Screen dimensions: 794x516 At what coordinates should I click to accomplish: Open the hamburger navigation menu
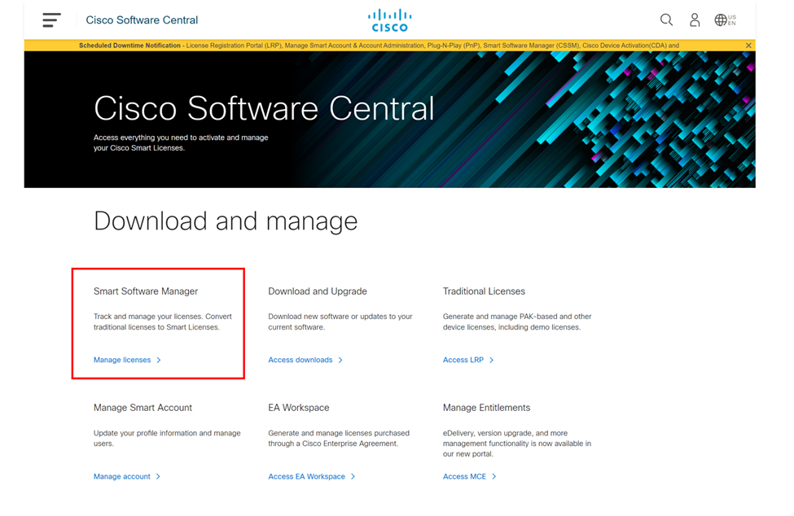tap(51, 20)
